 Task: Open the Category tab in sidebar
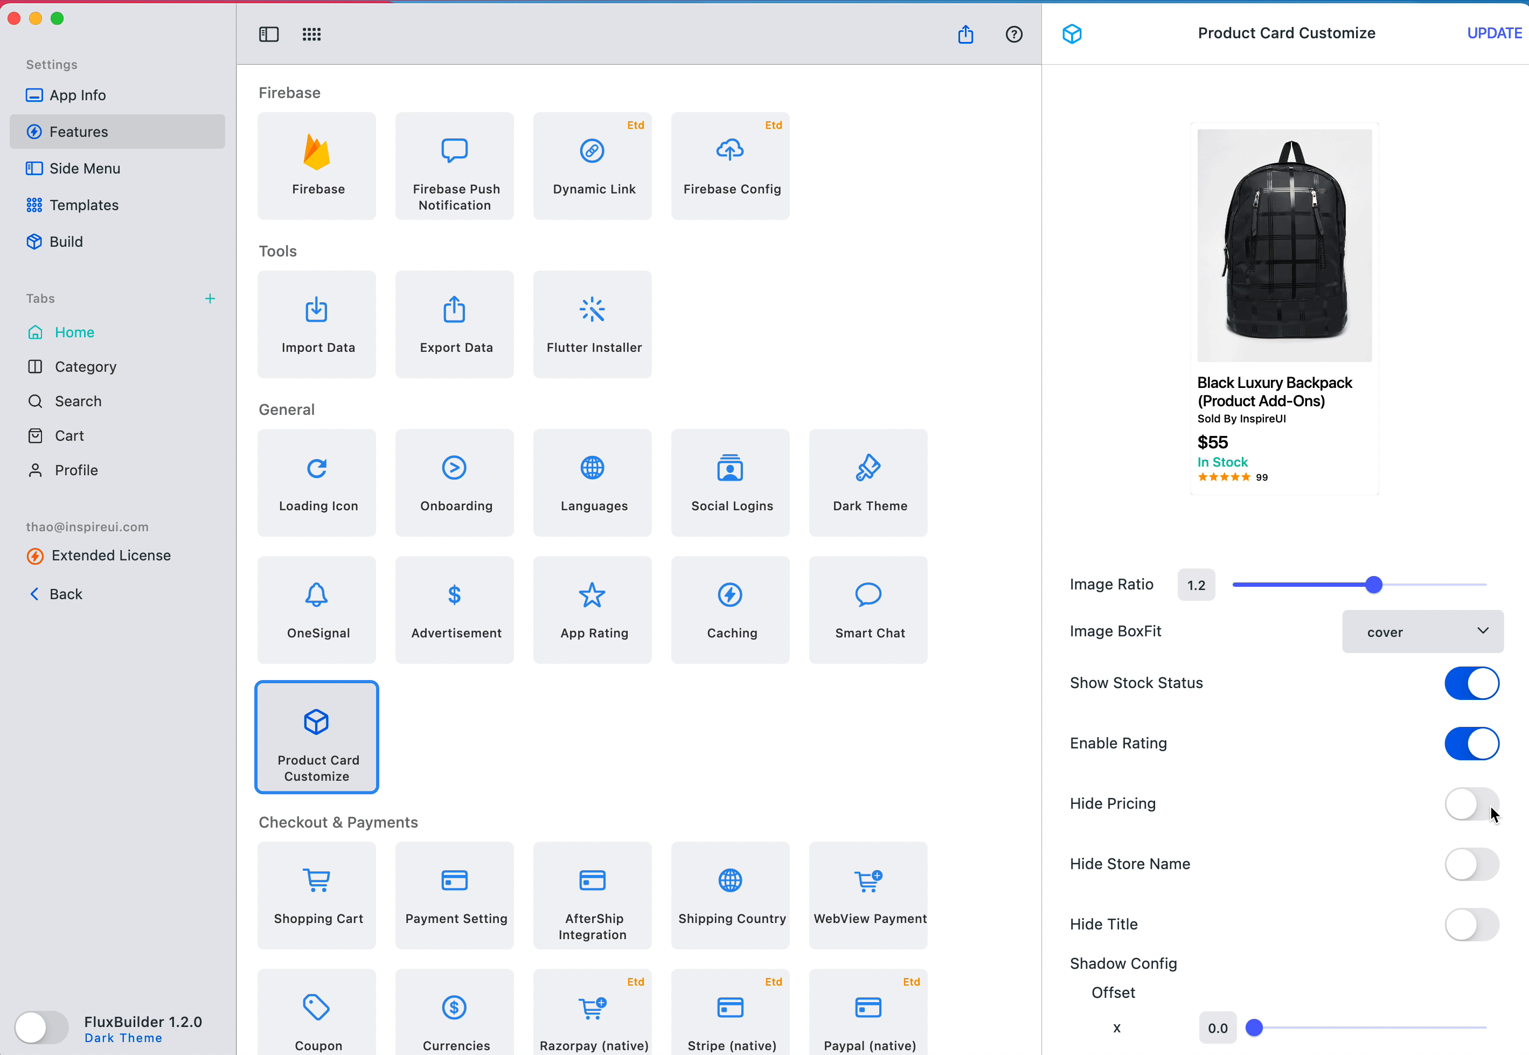(85, 367)
